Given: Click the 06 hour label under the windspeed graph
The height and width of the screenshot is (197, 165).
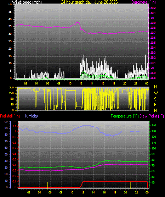Looking at the screenshot, I should tap(47, 83).
